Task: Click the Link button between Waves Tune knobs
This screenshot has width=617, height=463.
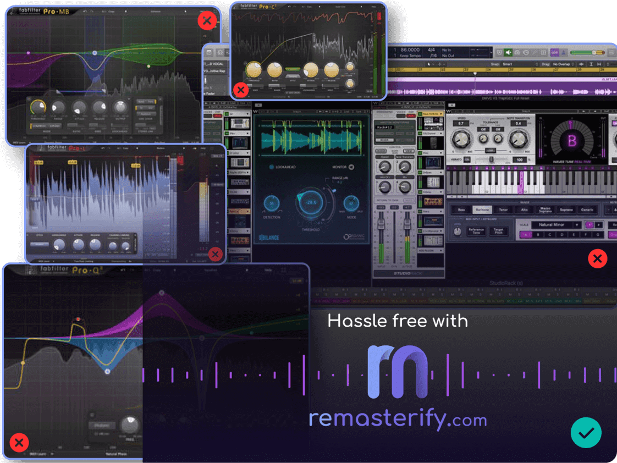Action: click(490, 151)
